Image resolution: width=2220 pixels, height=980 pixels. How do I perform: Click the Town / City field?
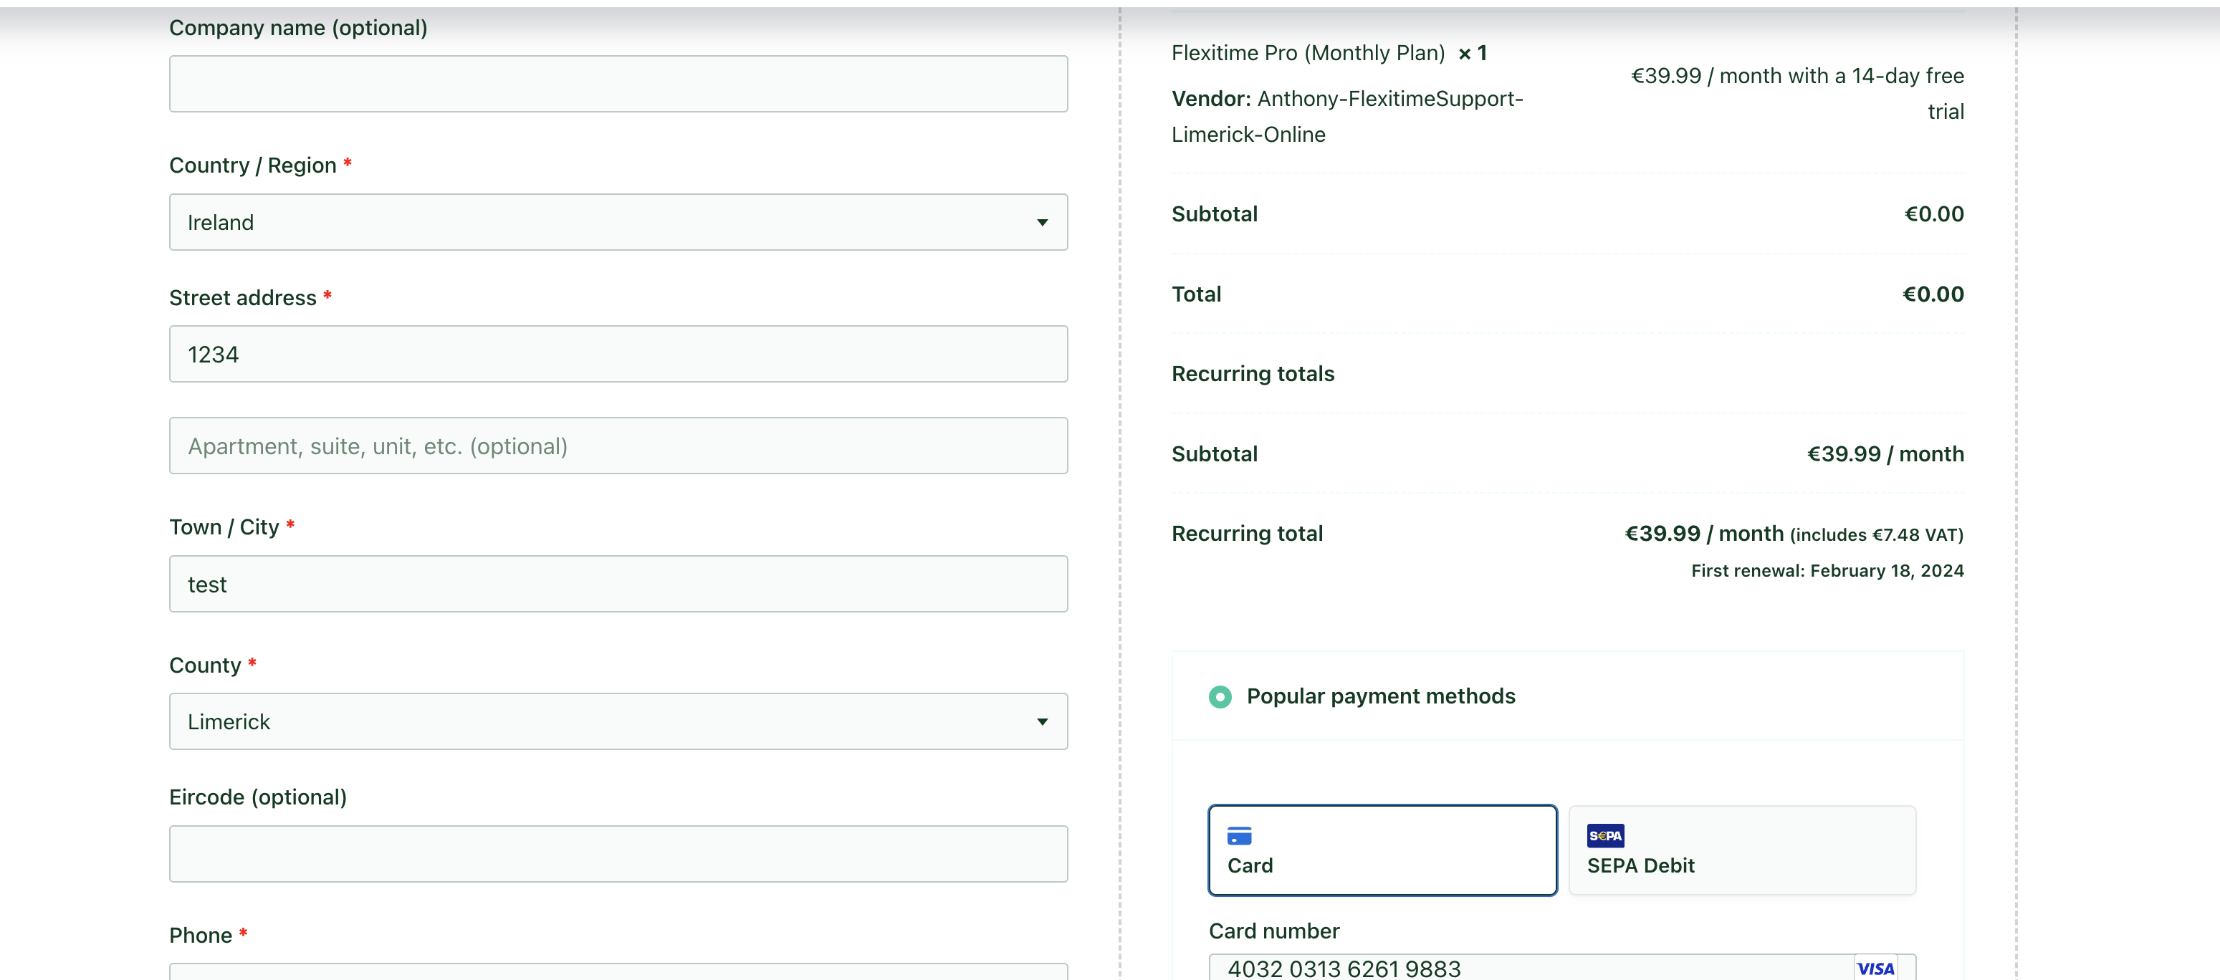click(x=618, y=585)
